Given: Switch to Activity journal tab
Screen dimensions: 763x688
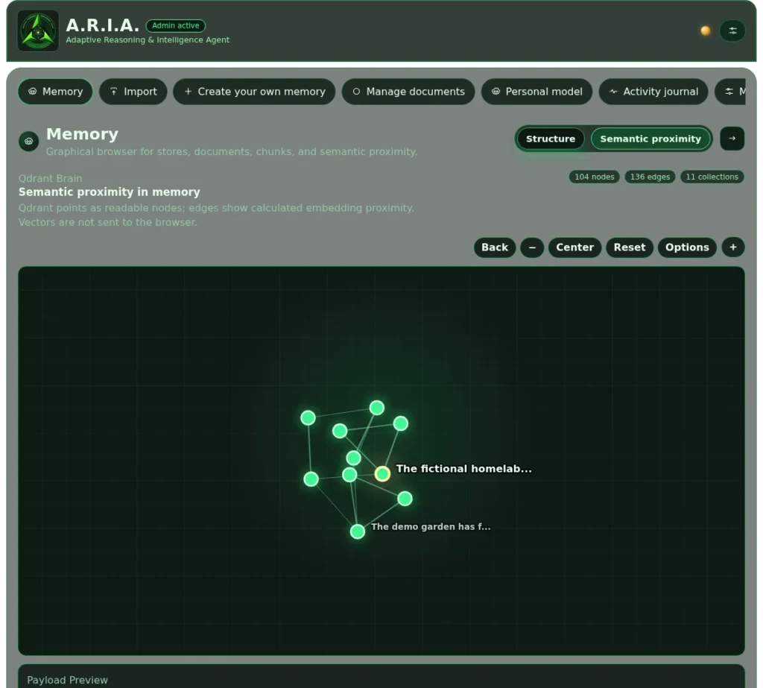Looking at the screenshot, I should [653, 92].
